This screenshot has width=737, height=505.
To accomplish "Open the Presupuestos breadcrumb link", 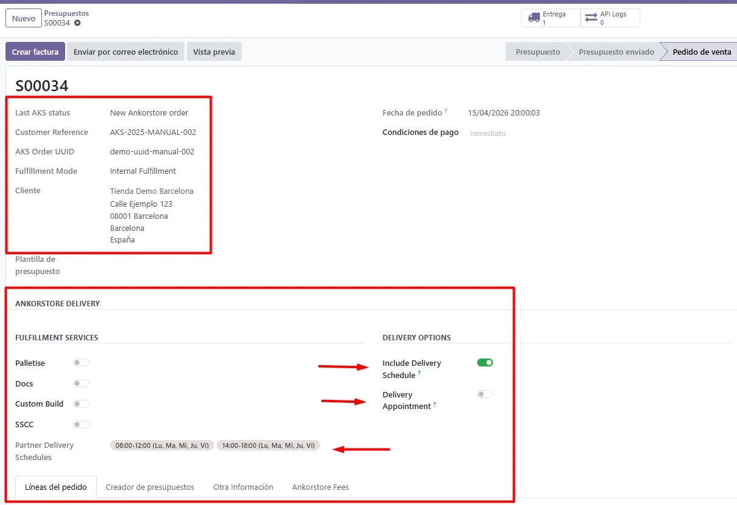I will coord(66,13).
